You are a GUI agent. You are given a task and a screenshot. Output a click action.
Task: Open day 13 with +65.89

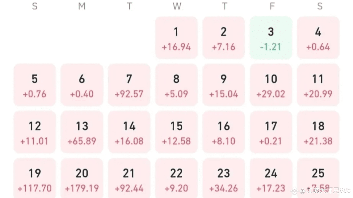82,132
